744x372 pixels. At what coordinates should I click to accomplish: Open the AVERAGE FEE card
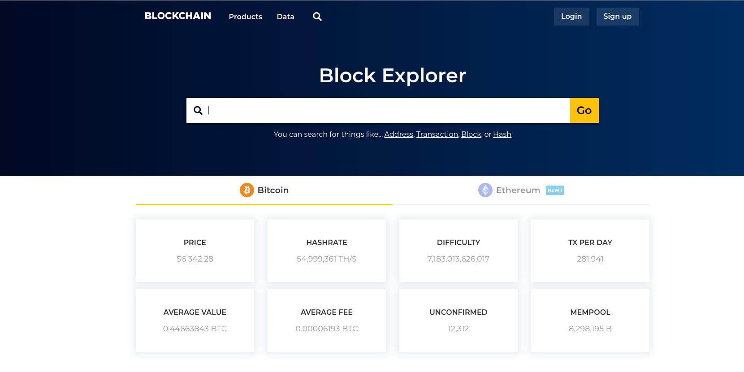pyautogui.click(x=327, y=320)
